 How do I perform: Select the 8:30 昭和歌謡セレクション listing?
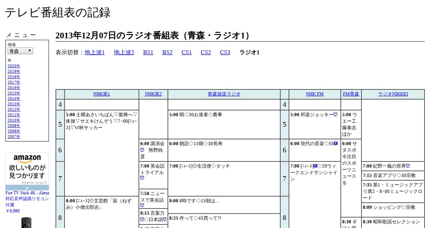click(x=393, y=222)
